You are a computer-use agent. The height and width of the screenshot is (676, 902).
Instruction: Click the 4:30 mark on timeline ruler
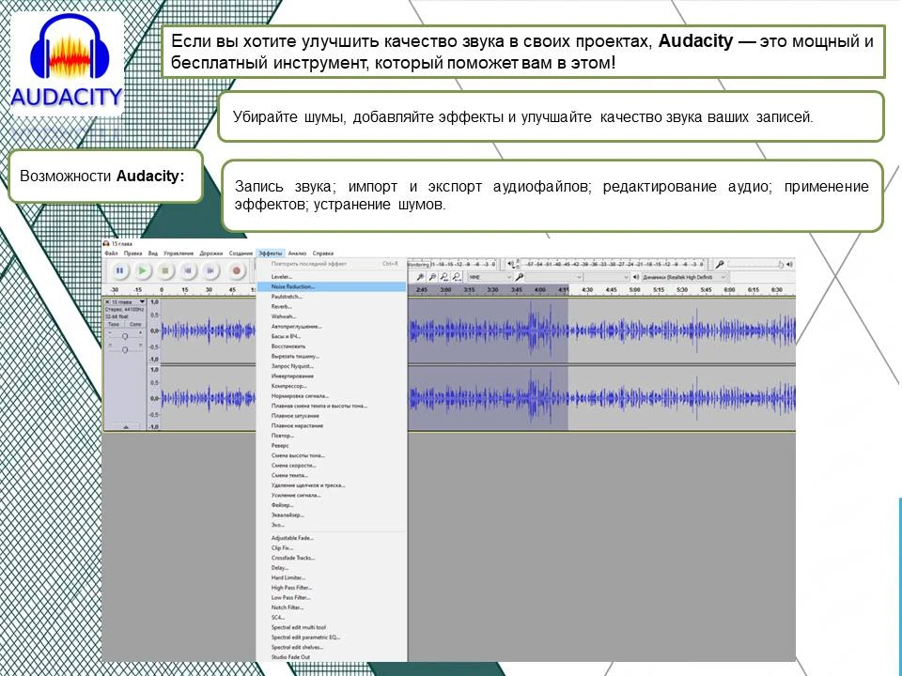pos(587,290)
